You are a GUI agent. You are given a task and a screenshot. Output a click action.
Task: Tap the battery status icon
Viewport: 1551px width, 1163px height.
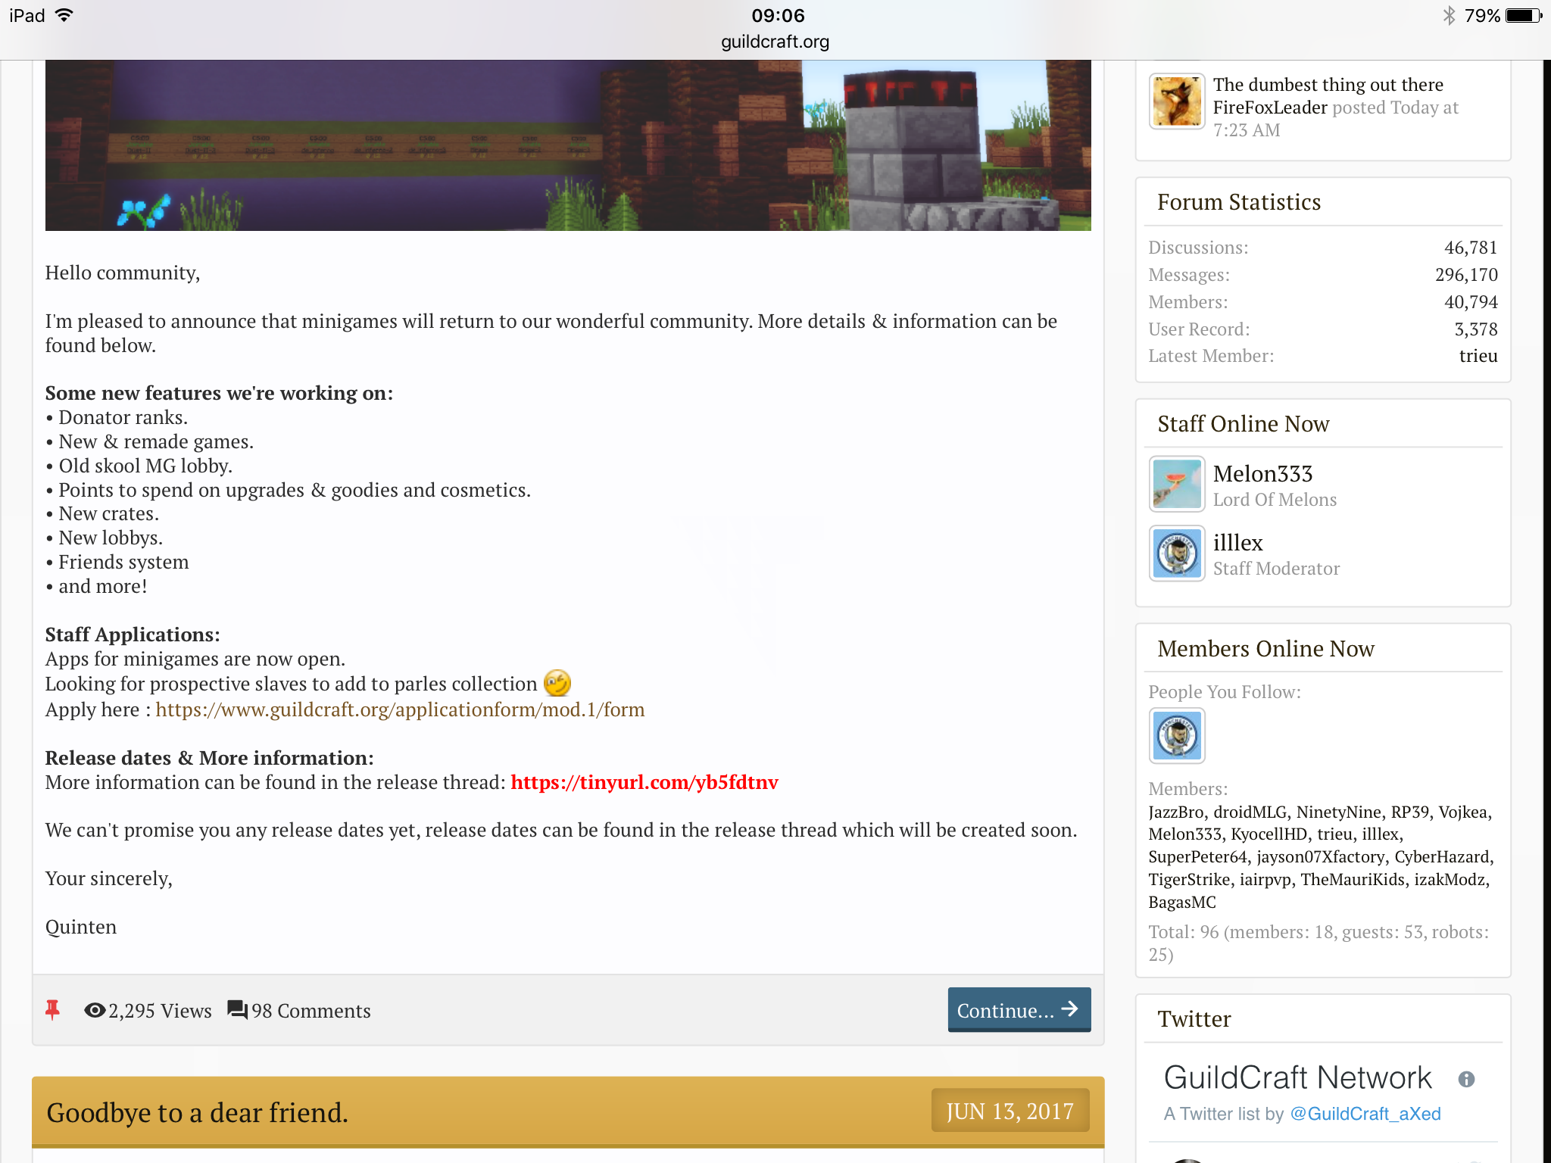1524,15
